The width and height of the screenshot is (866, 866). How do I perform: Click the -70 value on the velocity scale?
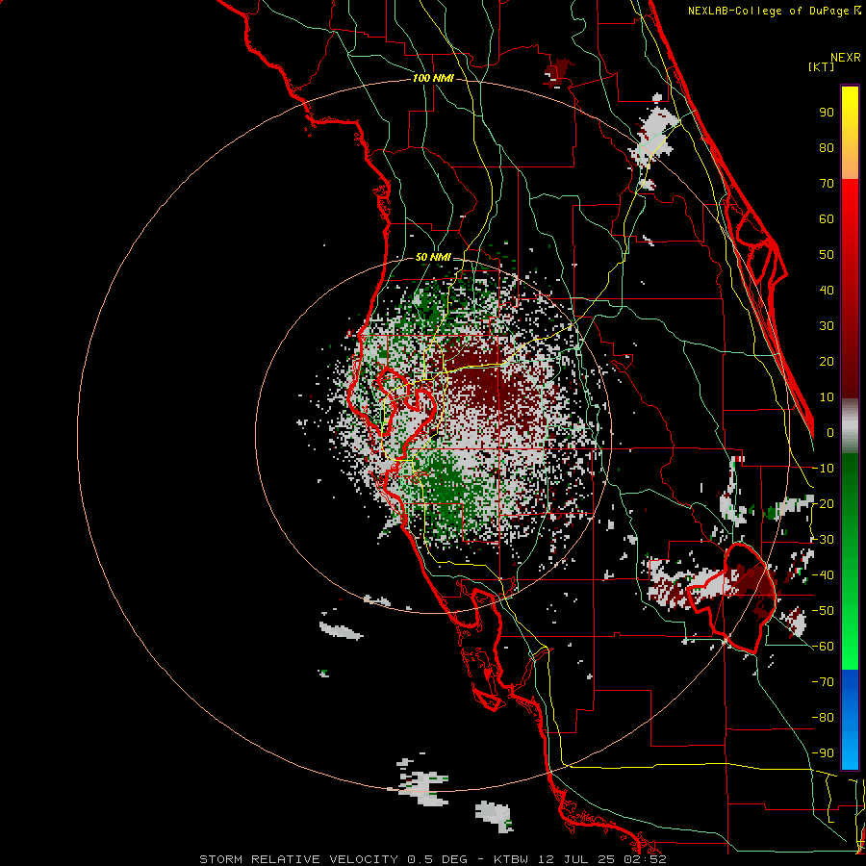(x=823, y=682)
